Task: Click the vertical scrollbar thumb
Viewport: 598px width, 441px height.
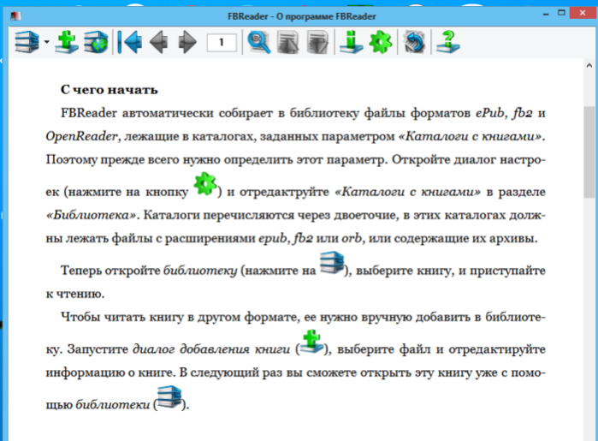Action: coord(589,152)
